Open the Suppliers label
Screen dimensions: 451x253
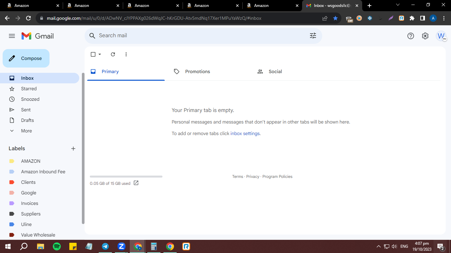[40, 214]
